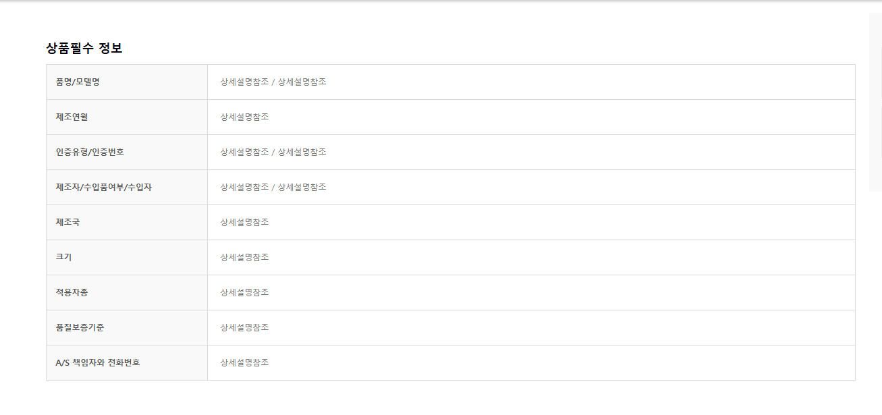The width and height of the screenshot is (882, 415).
Task: Select the 제조연월 label cell
Action: point(127,117)
